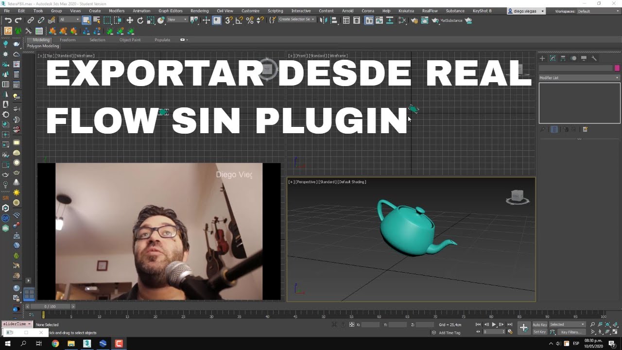Image resolution: width=622 pixels, height=350 pixels.
Task: Click Play Animation button
Action: pos(494,324)
